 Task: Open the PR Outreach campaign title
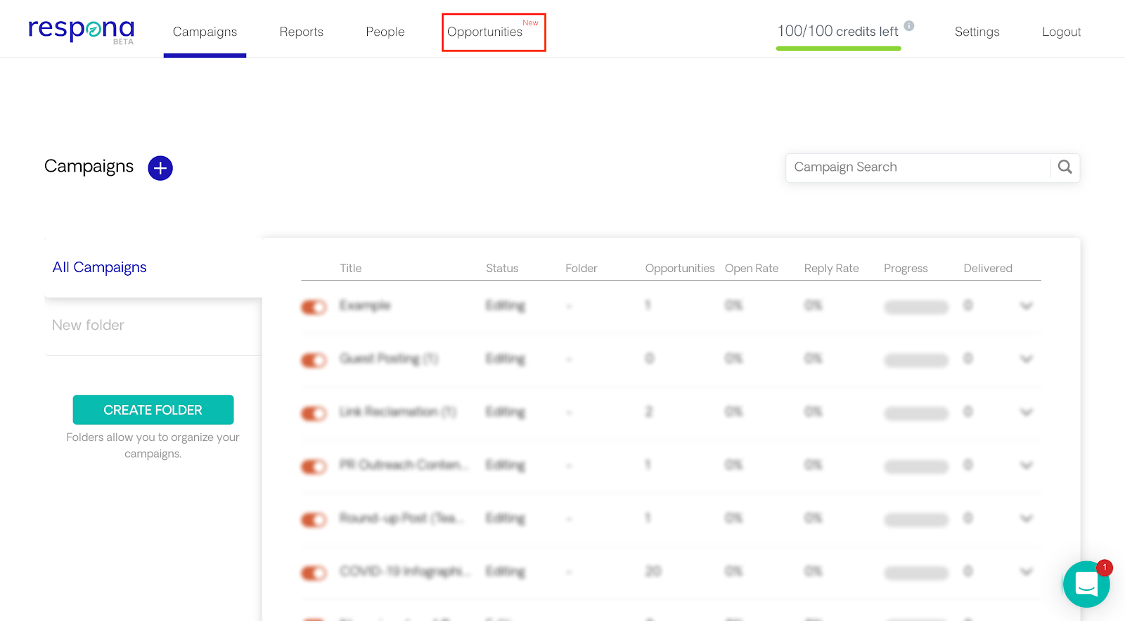click(404, 465)
